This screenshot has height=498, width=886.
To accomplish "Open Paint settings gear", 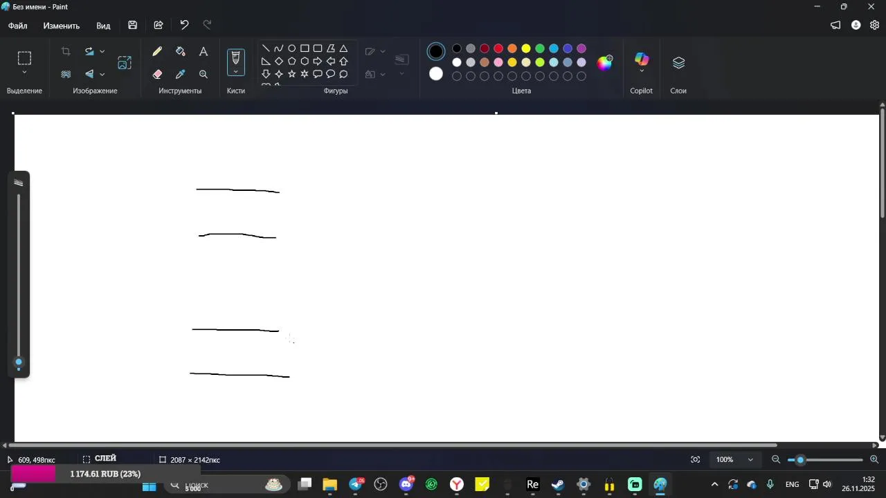I will click(x=875, y=25).
